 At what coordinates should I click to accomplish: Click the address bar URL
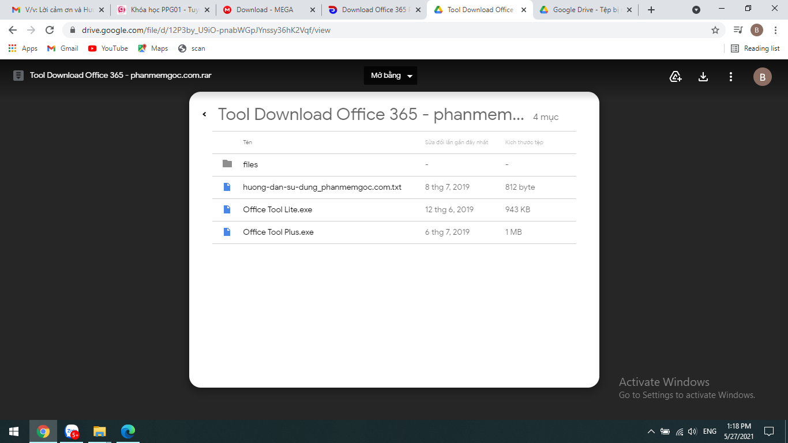tap(207, 30)
